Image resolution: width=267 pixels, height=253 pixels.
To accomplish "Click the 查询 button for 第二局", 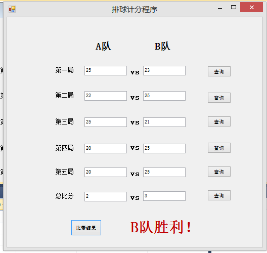I will (x=219, y=98).
